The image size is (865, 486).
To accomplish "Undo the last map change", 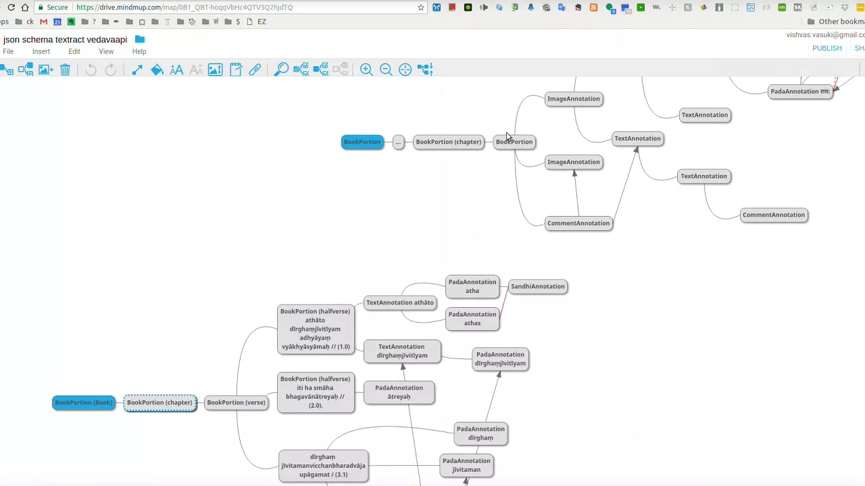I will click(91, 70).
